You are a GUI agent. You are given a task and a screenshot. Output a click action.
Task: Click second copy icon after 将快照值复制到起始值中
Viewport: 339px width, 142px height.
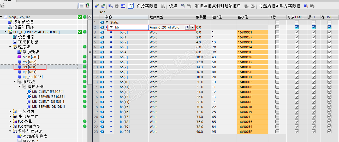253,5
